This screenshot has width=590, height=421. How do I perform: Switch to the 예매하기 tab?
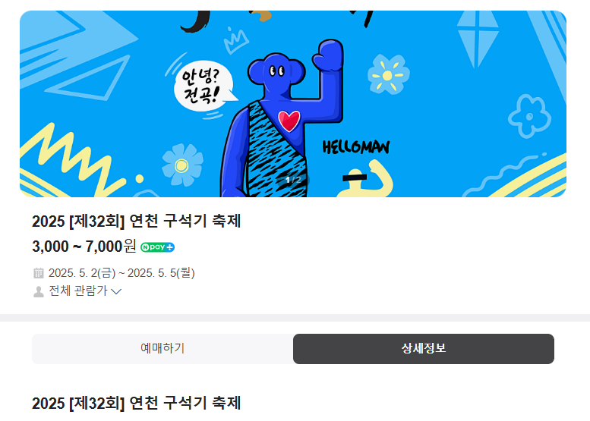point(162,348)
